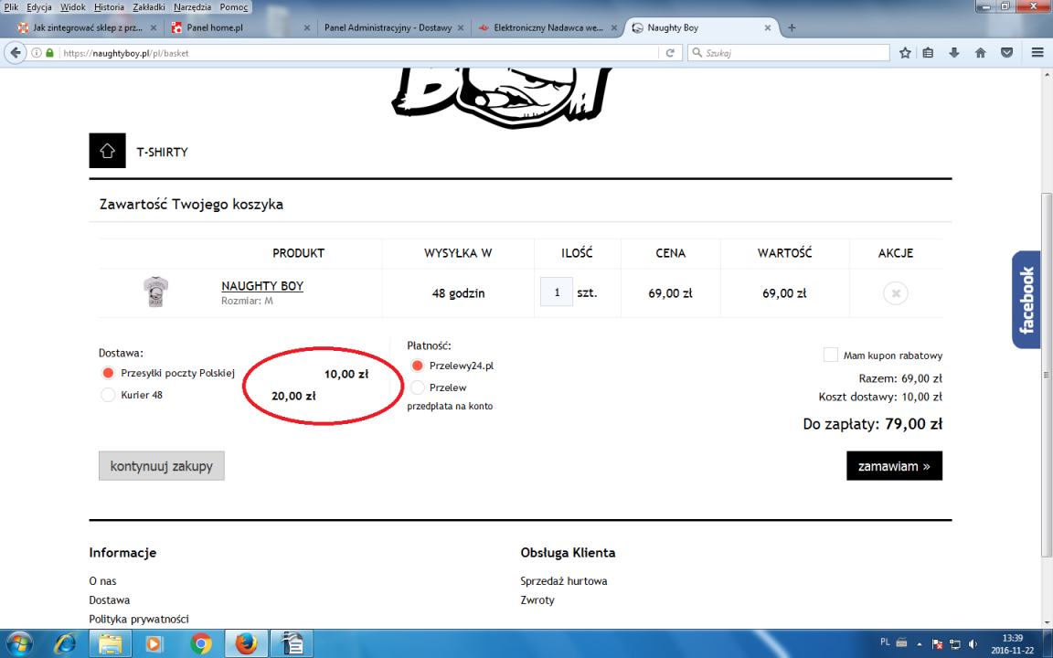
Task: Open the Narzędzia menu
Action: coord(192,6)
